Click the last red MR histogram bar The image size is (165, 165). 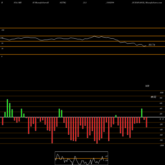tap(147, 122)
